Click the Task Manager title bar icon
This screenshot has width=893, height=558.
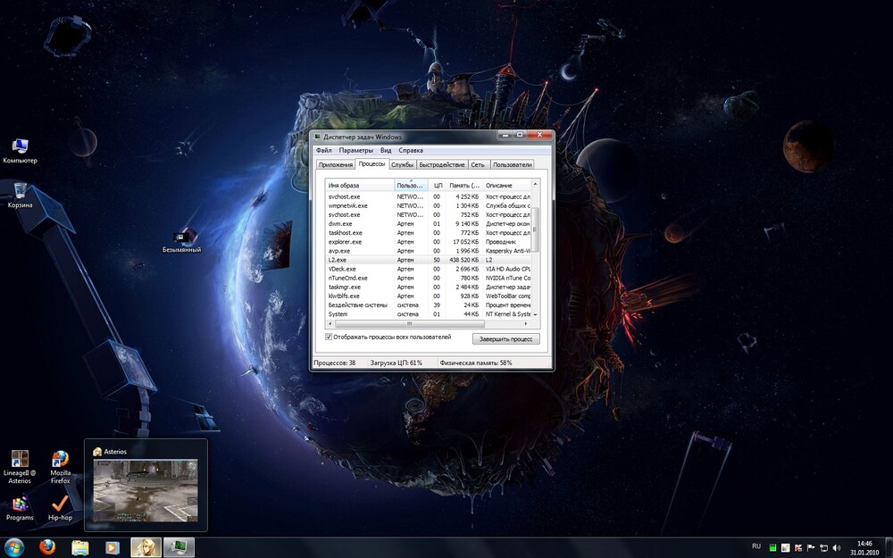tap(318, 137)
